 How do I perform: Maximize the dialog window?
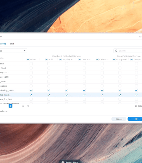140,37
